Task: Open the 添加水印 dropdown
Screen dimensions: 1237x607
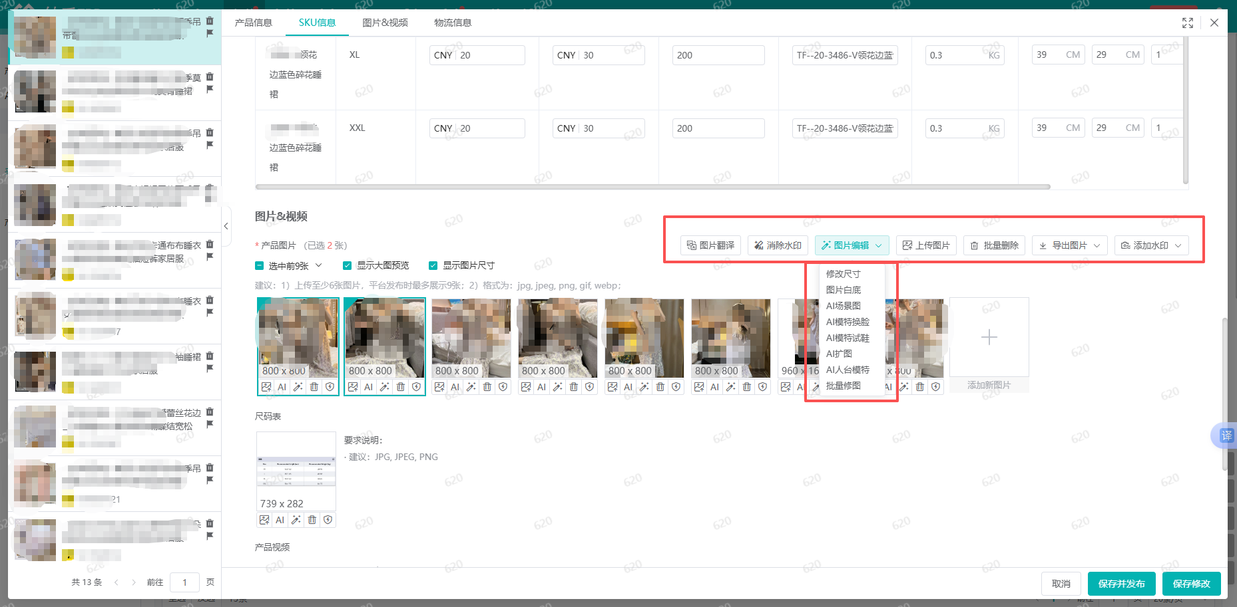Action: click(1151, 245)
